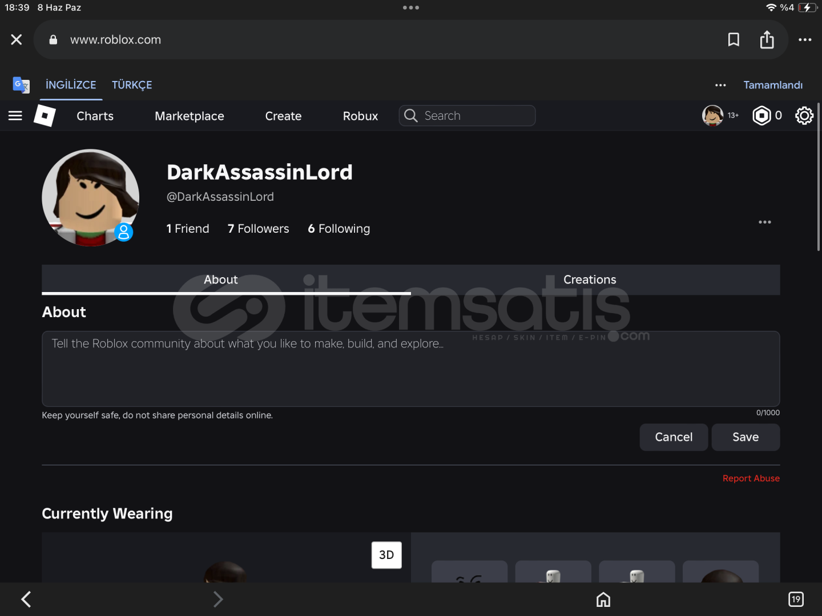Image resolution: width=822 pixels, height=616 pixels.
Task: Open the tabs switcher showing 19
Action: (796, 599)
